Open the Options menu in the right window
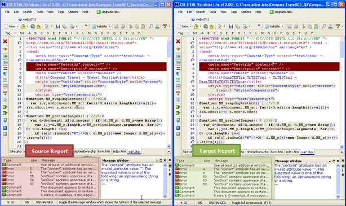Screen dimensions: 346x206 246,12
